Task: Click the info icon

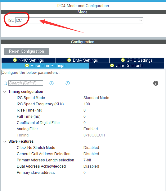Action: coord(156,83)
